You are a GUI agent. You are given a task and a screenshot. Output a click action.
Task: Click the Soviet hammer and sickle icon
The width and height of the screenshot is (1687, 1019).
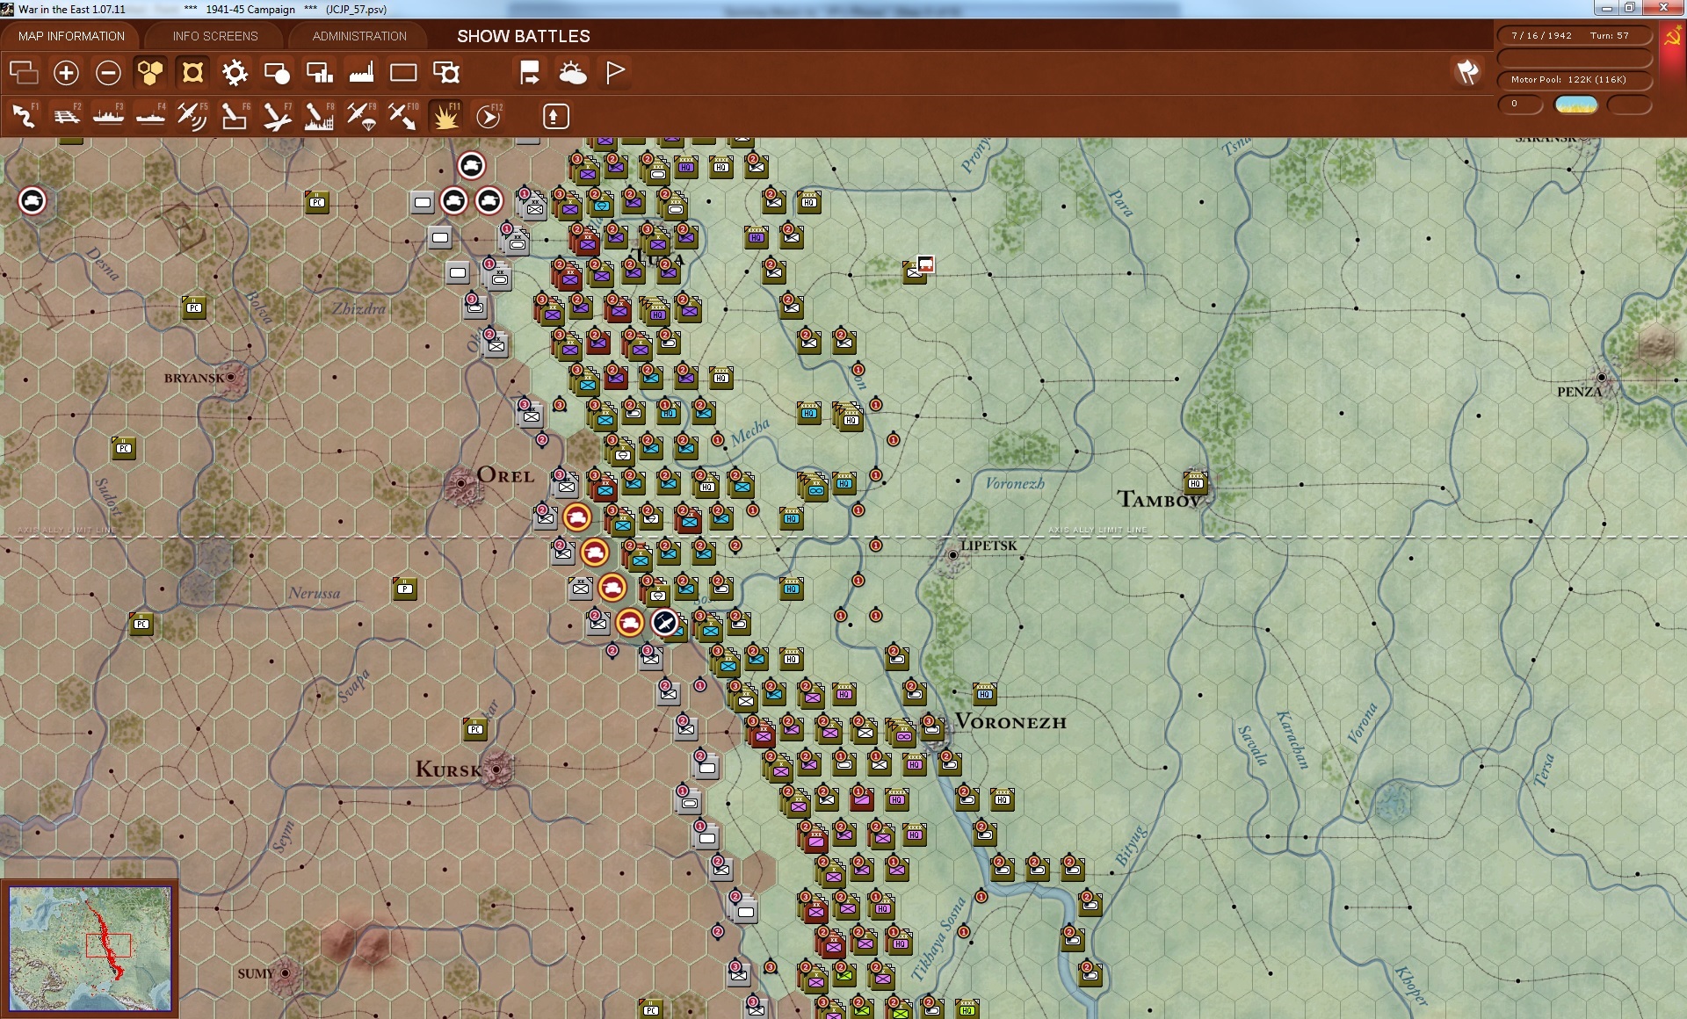[x=1673, y=37]
